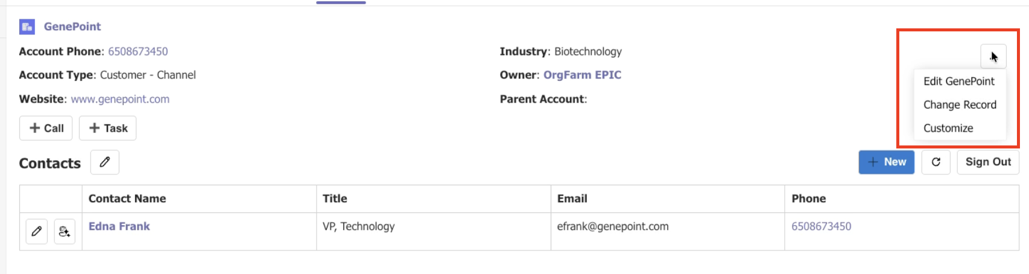Refresh the contacts list
The height and width of the screenshot is (274, 1029).
936,162
